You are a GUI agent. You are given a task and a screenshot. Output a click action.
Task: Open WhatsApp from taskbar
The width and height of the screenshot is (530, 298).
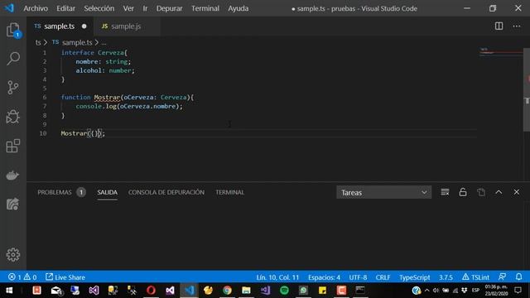(x=303, y=291)
